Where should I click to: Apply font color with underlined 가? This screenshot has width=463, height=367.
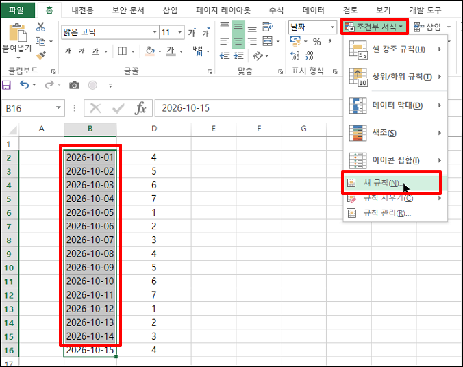171,51
